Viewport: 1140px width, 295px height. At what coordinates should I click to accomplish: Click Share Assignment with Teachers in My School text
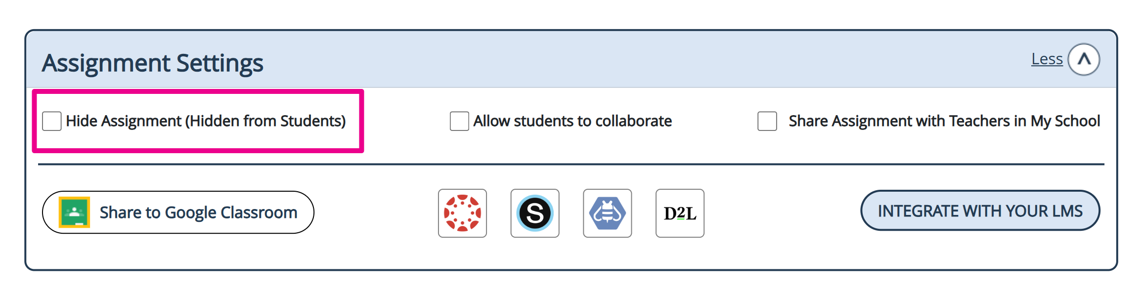pos(944,121)
